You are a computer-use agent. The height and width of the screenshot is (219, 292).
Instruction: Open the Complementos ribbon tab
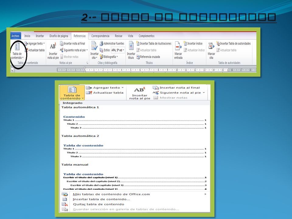[147, 36]
